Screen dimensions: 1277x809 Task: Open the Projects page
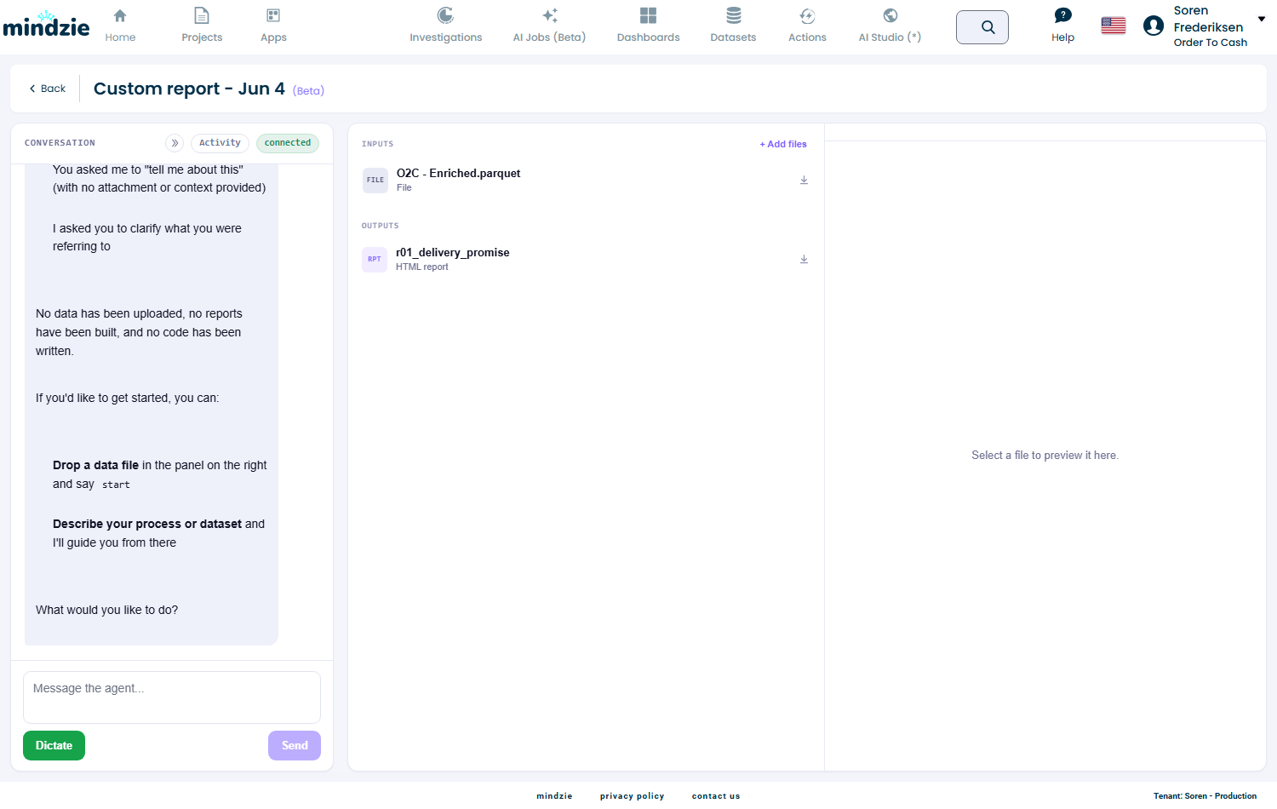coord(202,26)
